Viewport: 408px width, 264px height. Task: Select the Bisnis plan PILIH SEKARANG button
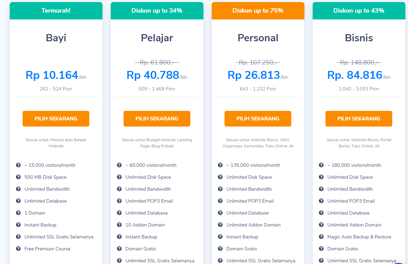click(359, 119)
